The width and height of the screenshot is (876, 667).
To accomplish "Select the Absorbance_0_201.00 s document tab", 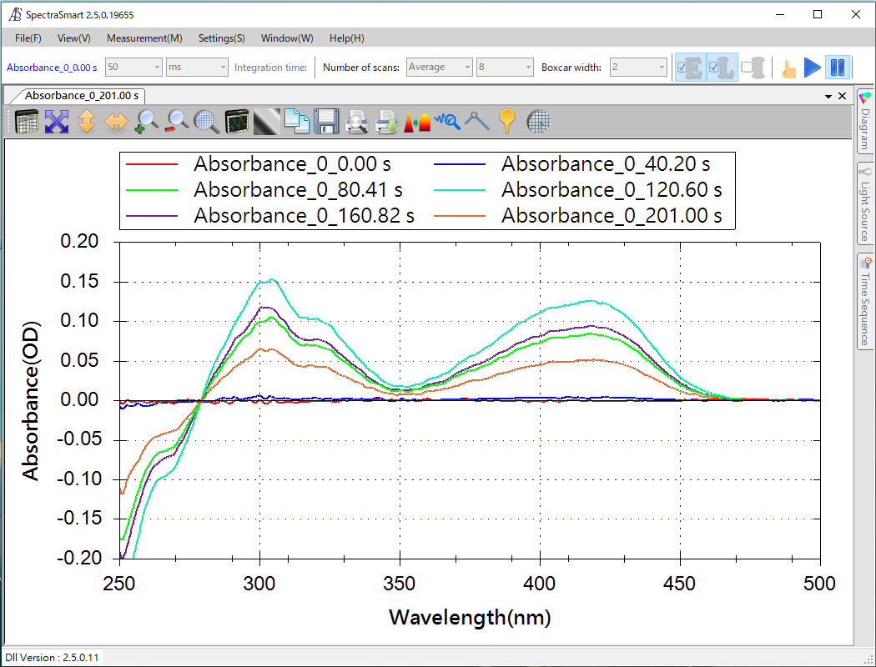I will click(x=81, y=96).
